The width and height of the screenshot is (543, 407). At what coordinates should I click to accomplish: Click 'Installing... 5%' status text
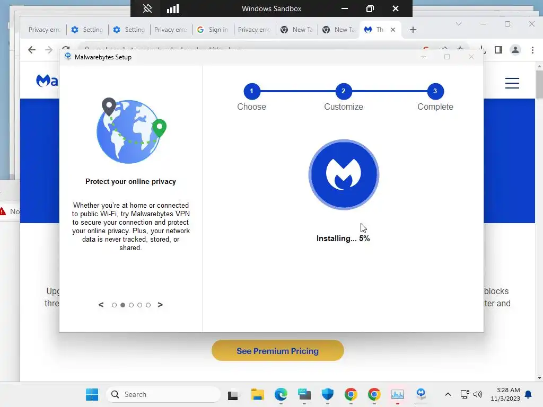point(343,238)
